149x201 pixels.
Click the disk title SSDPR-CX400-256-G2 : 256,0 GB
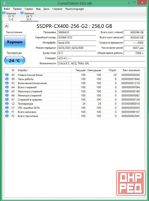point(74,26)
